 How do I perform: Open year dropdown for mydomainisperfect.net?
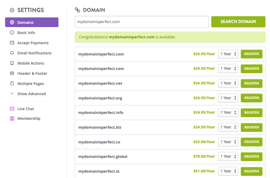click(228, 83)
